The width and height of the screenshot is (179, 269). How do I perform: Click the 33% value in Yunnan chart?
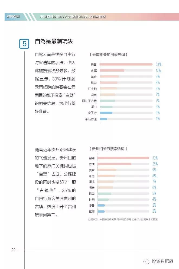(158, 64)
